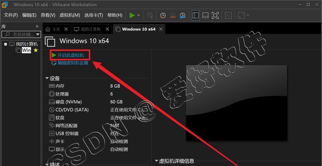This screenshot has height=166, width=322.
Task: Click the virtual machine screen preview thumbnail
Action: pos(237,103)
